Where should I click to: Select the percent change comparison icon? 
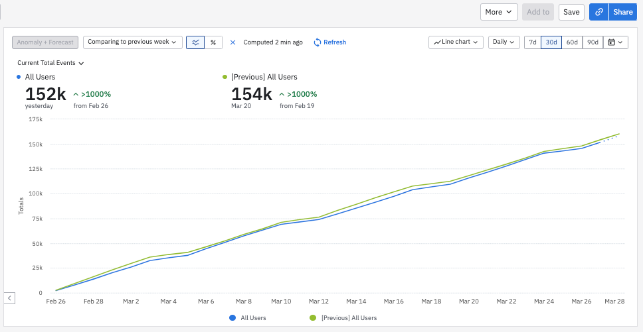coord(213,42)
